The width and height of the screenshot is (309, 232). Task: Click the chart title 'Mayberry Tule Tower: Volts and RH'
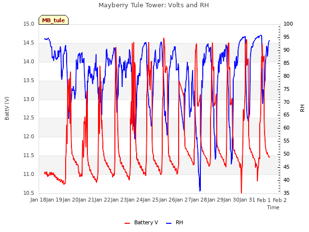pos(154,5)
